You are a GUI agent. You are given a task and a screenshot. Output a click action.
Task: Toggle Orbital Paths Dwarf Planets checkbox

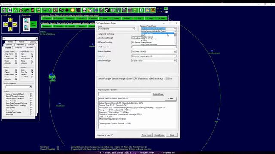click(x=32, y=59)
